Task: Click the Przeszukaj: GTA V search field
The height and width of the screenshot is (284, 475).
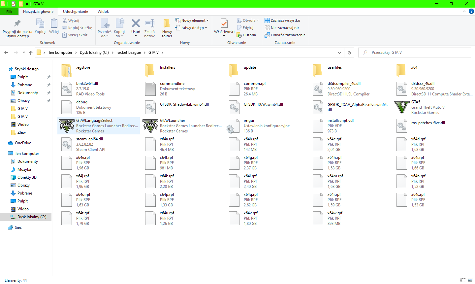Action: point(415,53)
